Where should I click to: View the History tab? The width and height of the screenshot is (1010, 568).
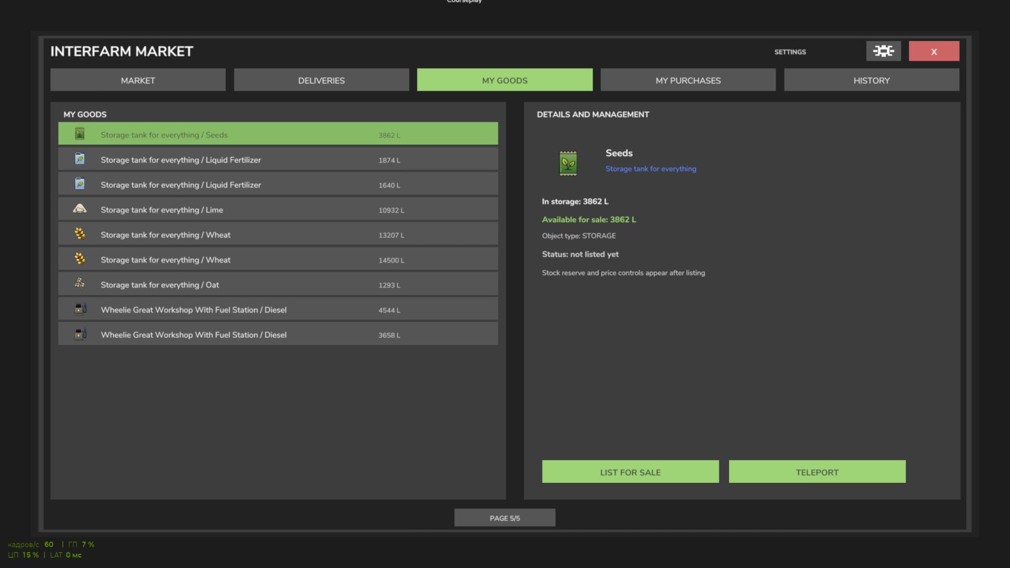coord(872,80)
